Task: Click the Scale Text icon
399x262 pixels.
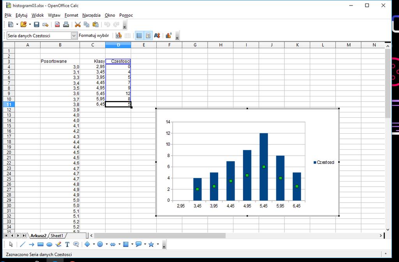Action: (x=157, y=35)
